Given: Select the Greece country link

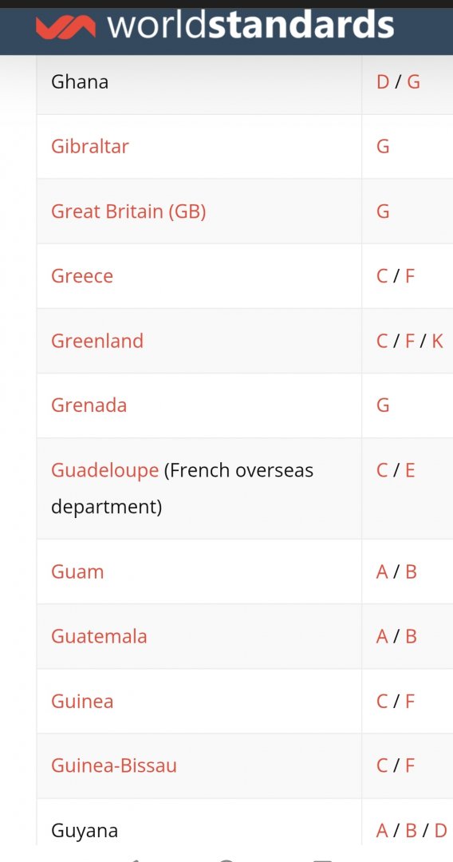Looking at the screenshot, I should pyautogui.click(x=82, y=275).
